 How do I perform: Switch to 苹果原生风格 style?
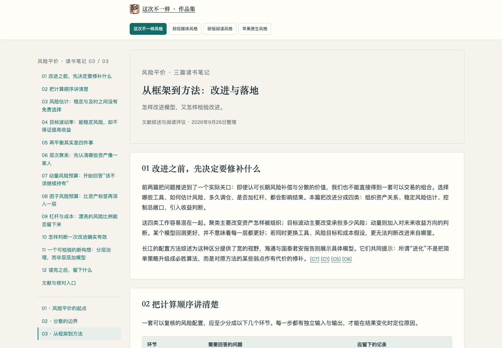pyautogui.click(x=255, y=29)
